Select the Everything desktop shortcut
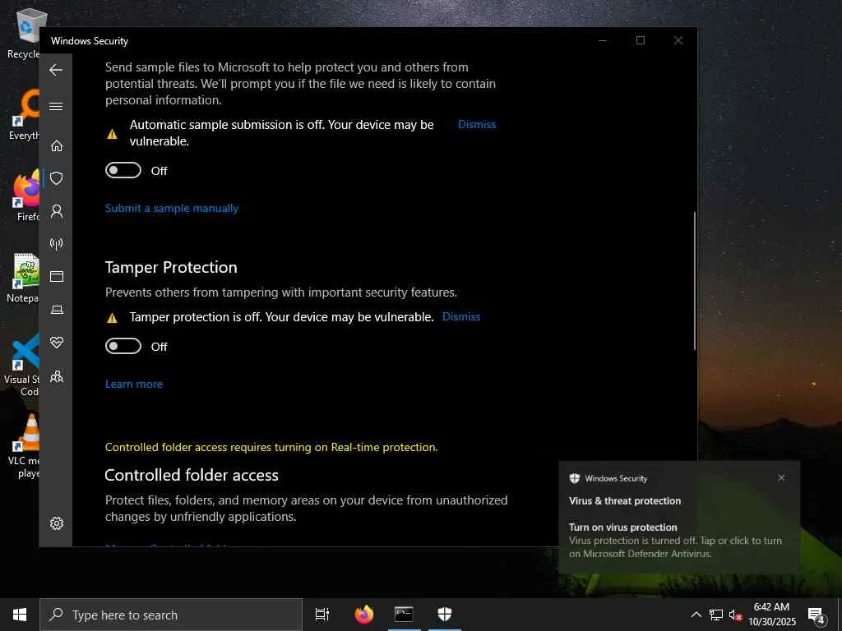This screenshot has width=842, height=631. [24, 115]
